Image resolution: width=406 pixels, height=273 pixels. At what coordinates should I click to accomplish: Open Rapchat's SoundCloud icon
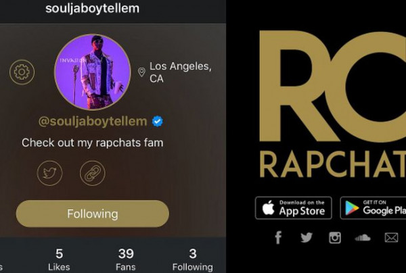(363, 238)
